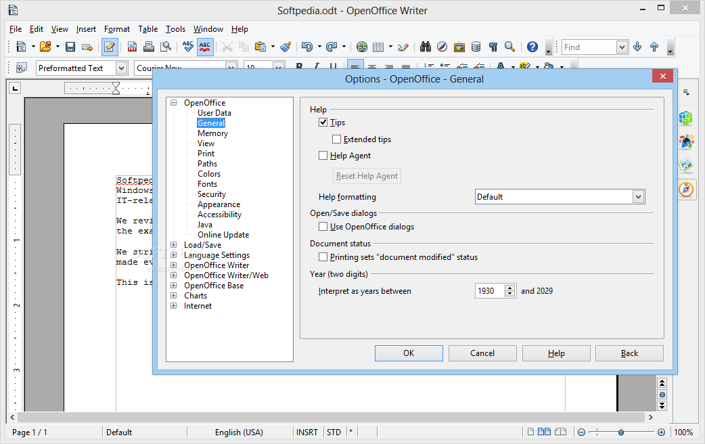Viewport: 705px width, 444px height.
Task: Show Draw Functions pencil icon
Action: 403,47
